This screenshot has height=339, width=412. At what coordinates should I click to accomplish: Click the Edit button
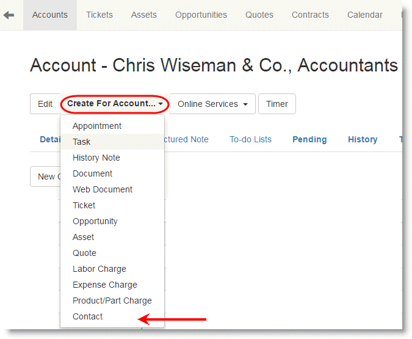(45, 104)
